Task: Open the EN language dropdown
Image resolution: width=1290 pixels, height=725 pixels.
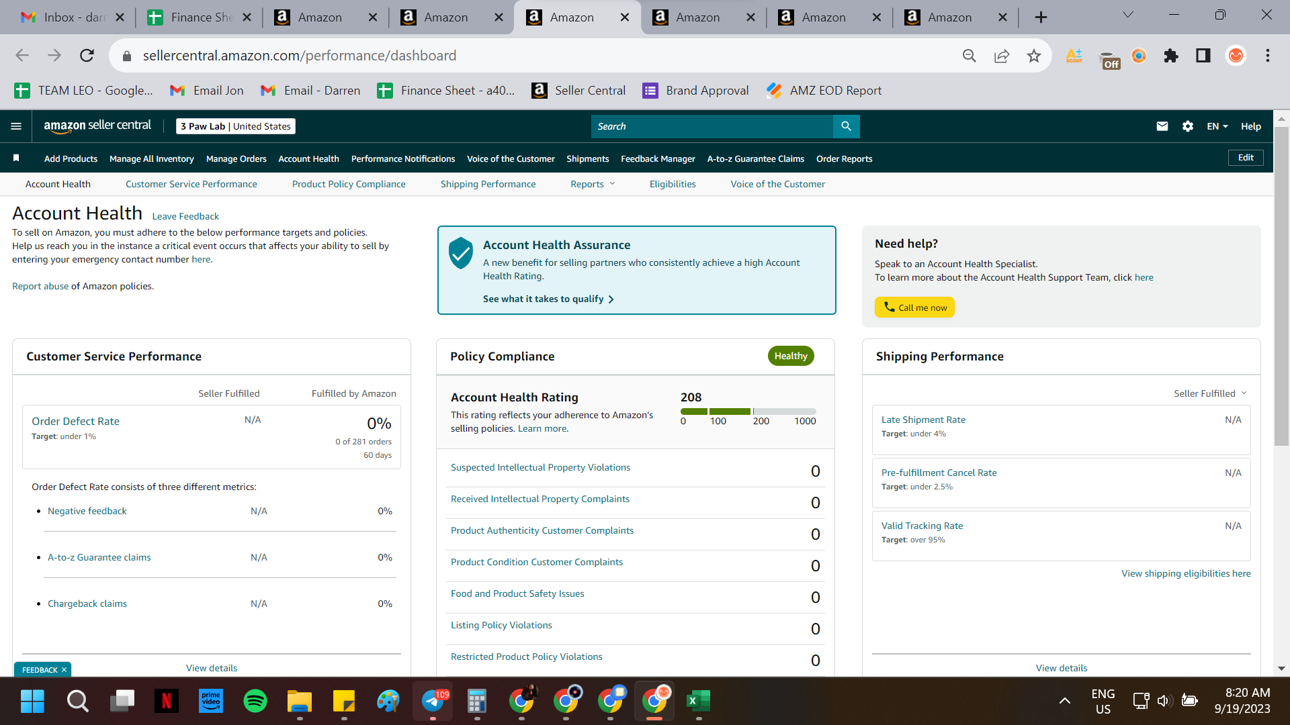Action: [x=1217, y=126]
